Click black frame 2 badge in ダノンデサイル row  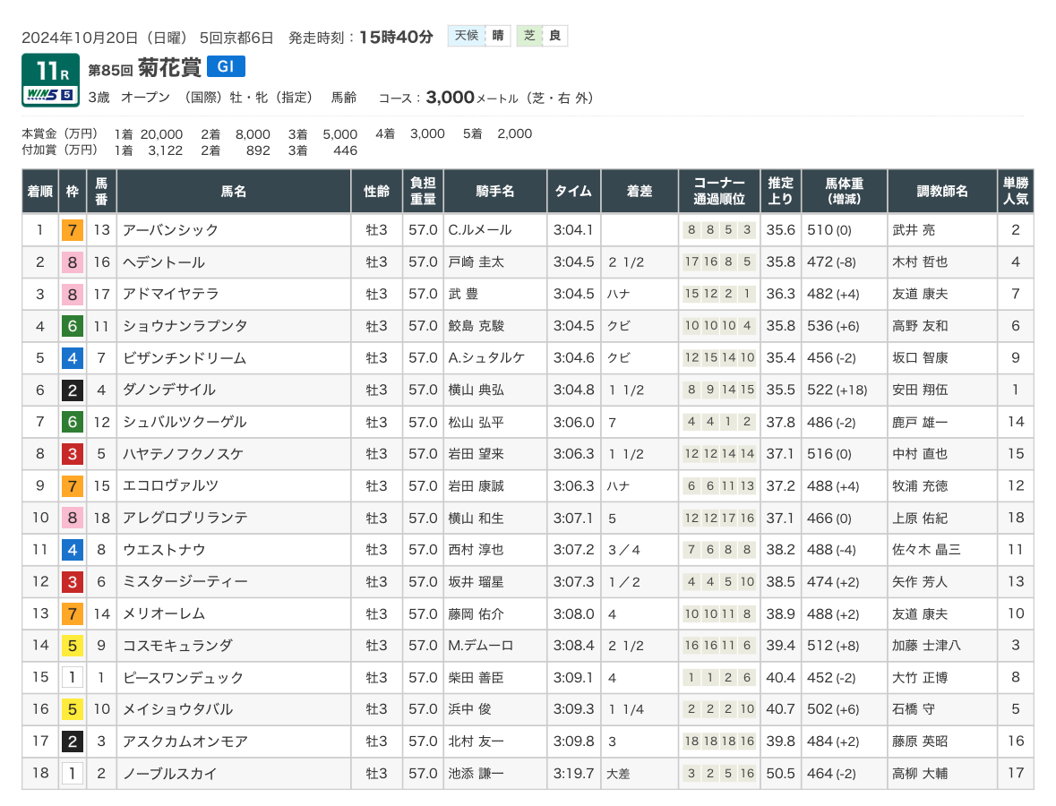[x=73, y=390]
